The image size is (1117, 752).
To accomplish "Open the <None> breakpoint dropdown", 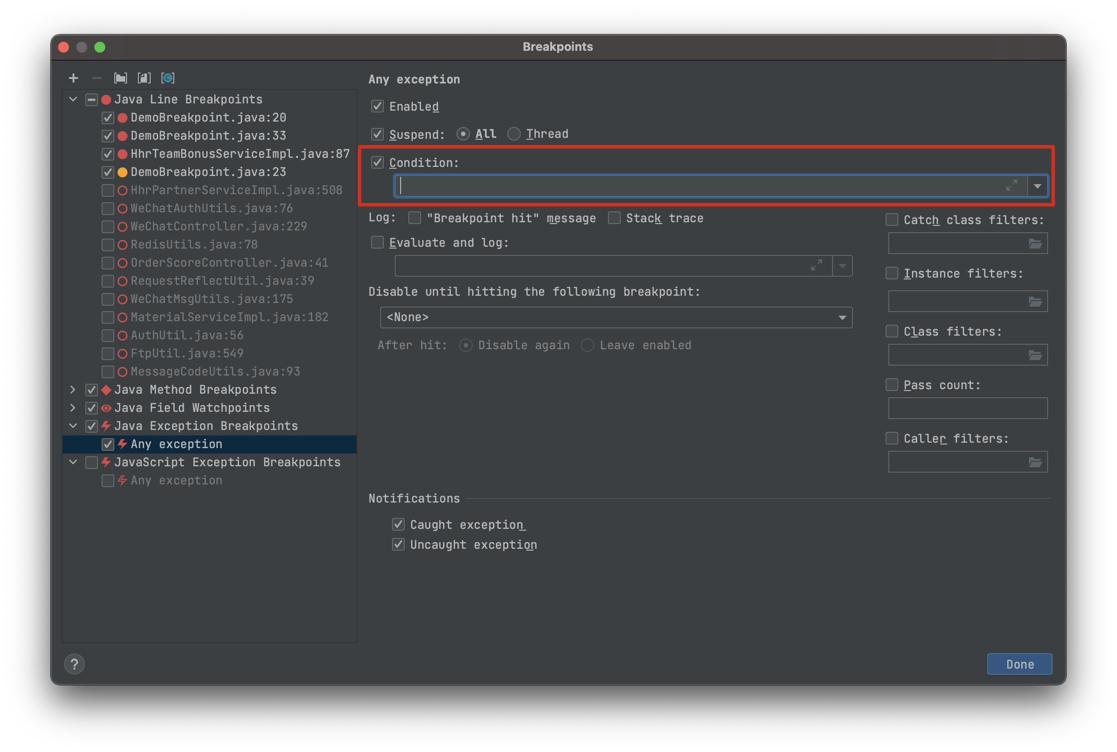I will (616, 317).
